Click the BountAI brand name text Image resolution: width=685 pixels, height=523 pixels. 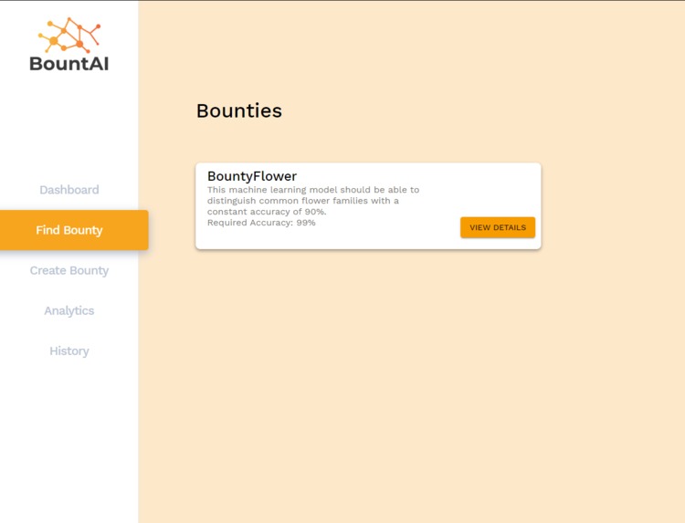pos(69,64)
